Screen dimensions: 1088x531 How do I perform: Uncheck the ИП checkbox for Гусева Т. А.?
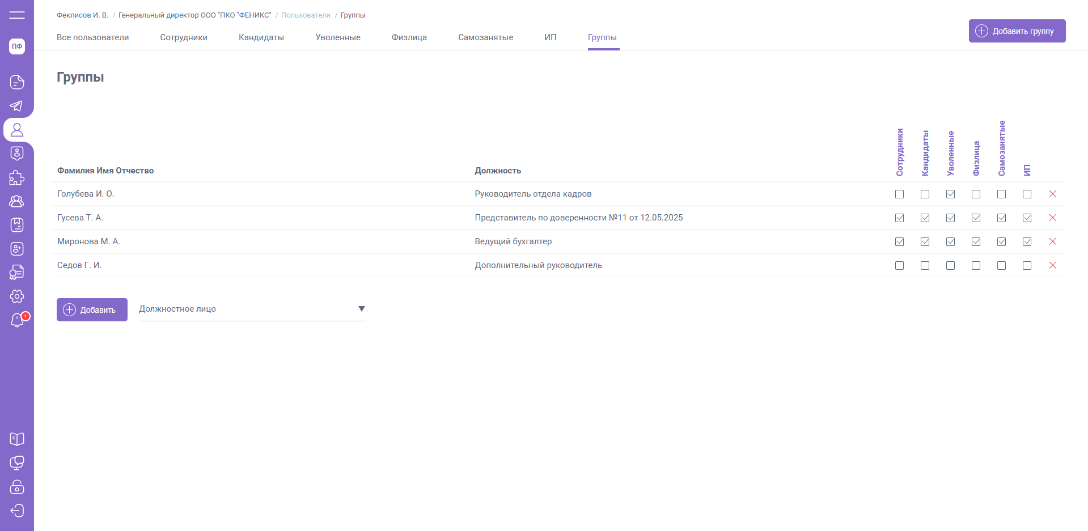(x=1027, y=218)
